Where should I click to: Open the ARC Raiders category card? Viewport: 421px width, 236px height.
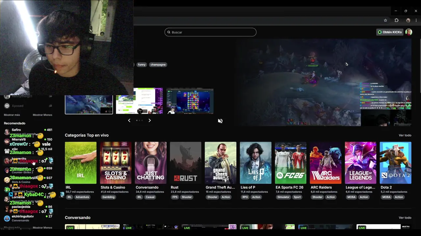[x=326, y=163]
